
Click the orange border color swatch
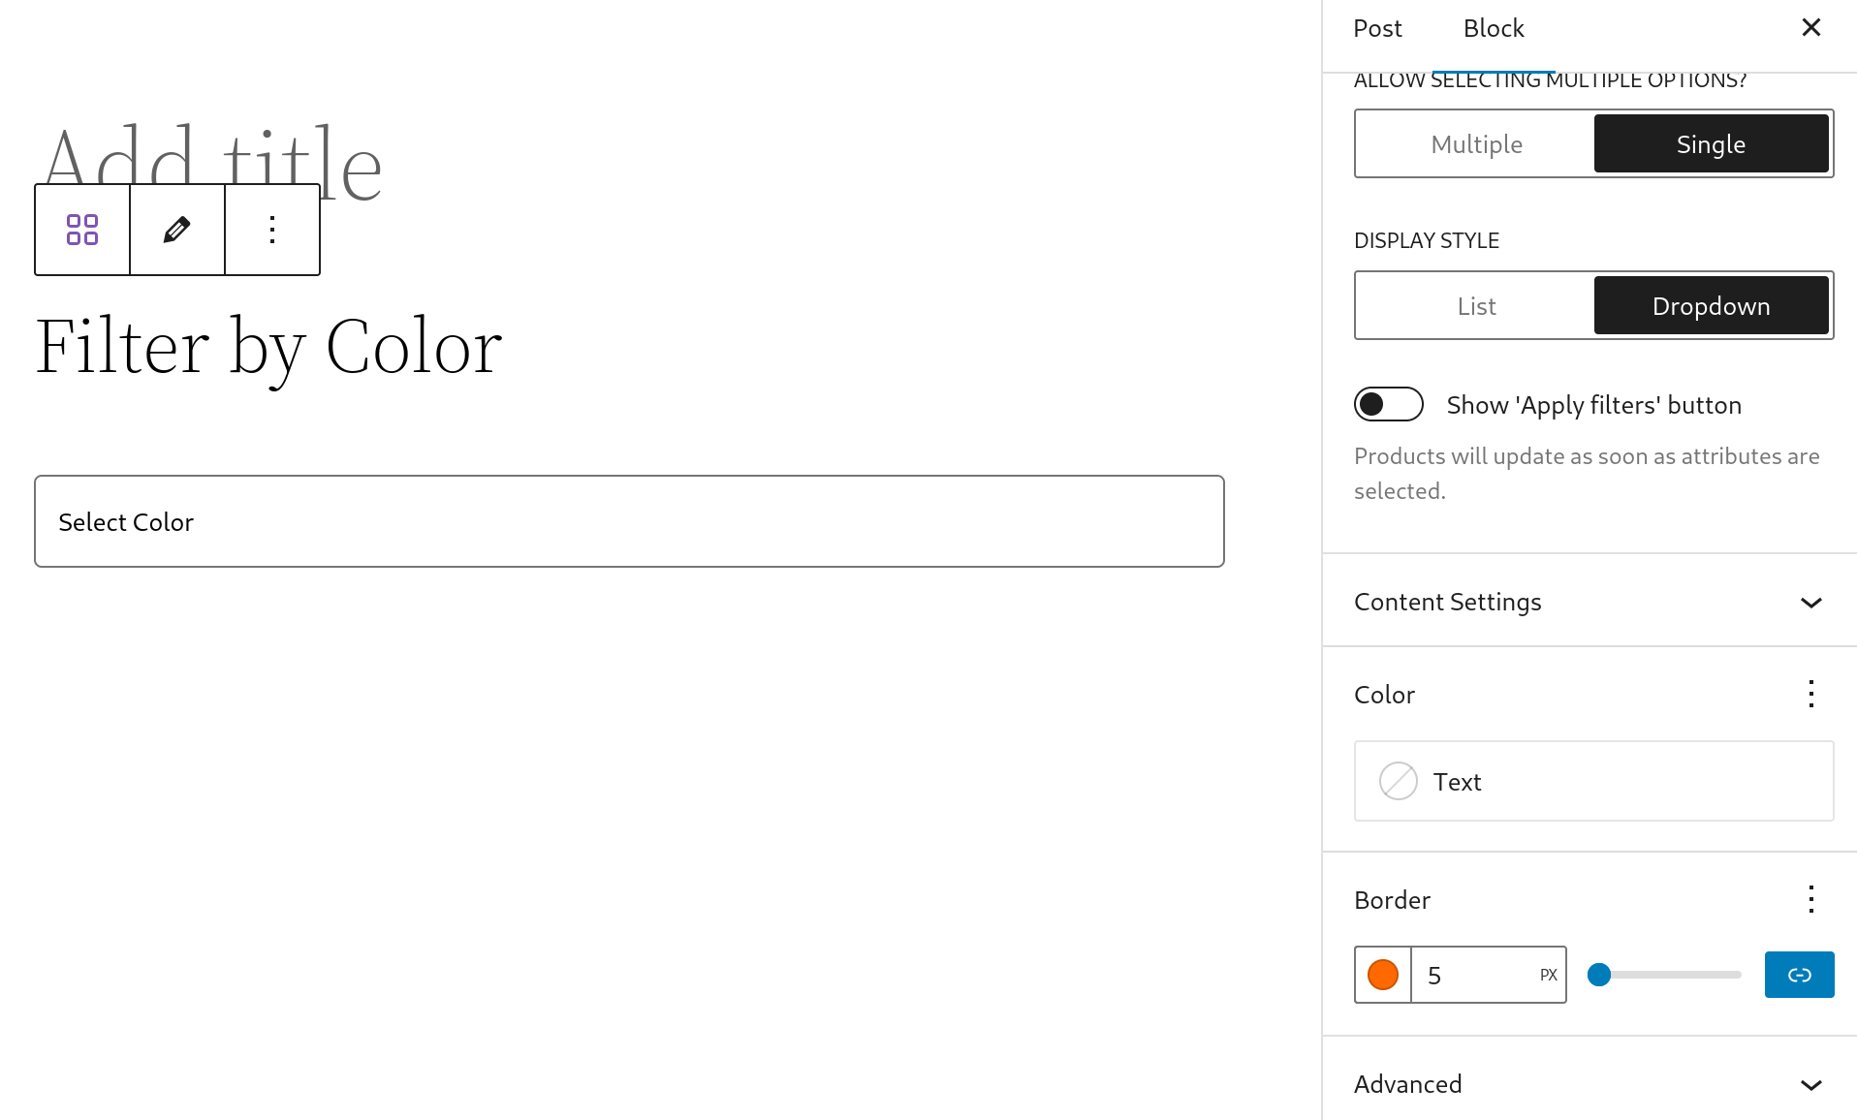(1382, 975)
